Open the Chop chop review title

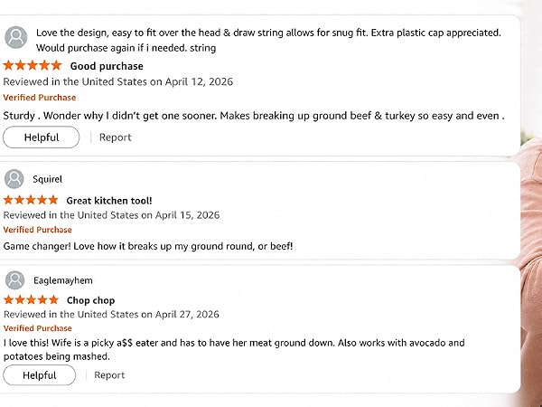(90, 300)
